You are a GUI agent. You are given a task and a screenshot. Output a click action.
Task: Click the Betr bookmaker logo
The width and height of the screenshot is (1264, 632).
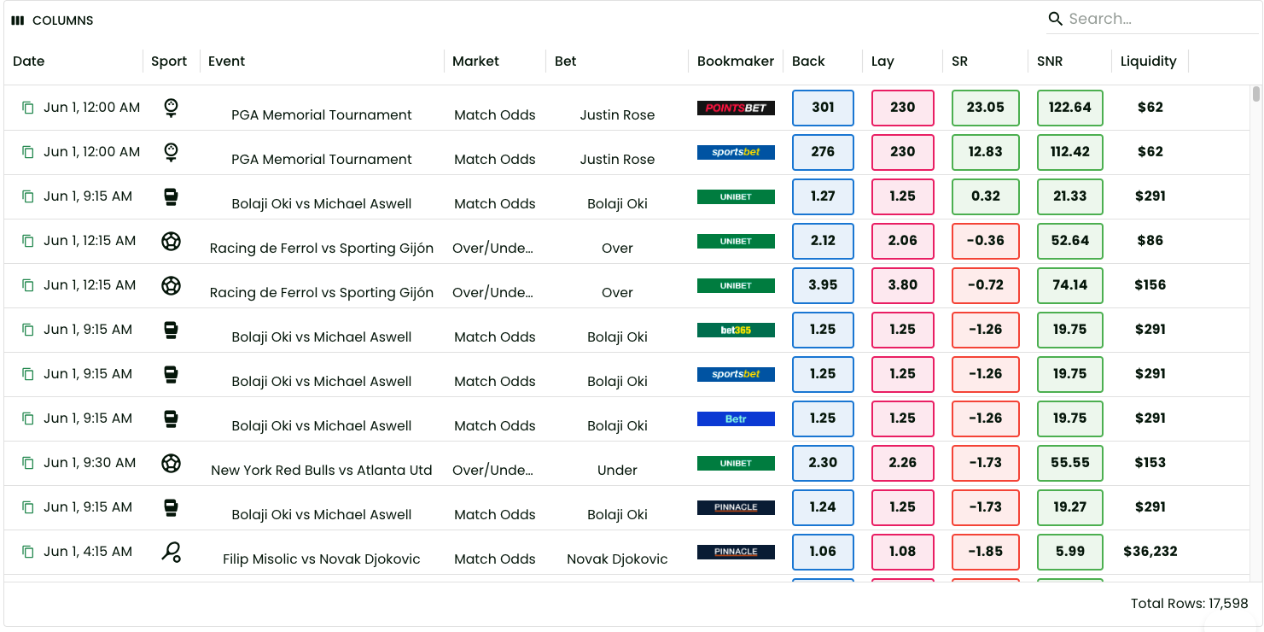pos(736,418)
